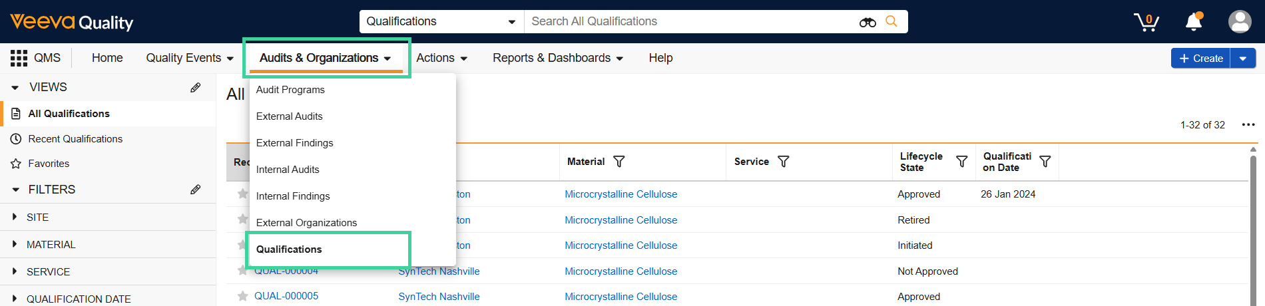
Task: Open the Qualifications search scope dropdown
Action: point(441,21)
